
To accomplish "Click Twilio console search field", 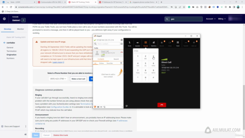I will point(186,19).
